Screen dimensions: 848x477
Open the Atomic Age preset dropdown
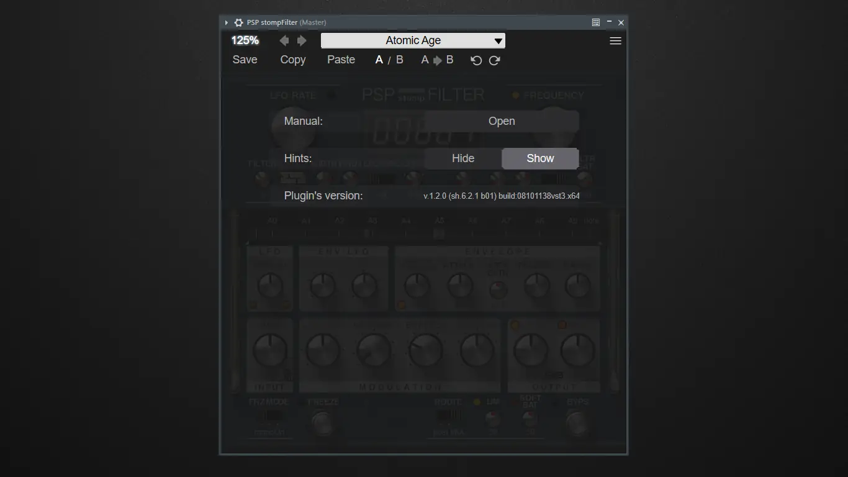click(413, 40)
